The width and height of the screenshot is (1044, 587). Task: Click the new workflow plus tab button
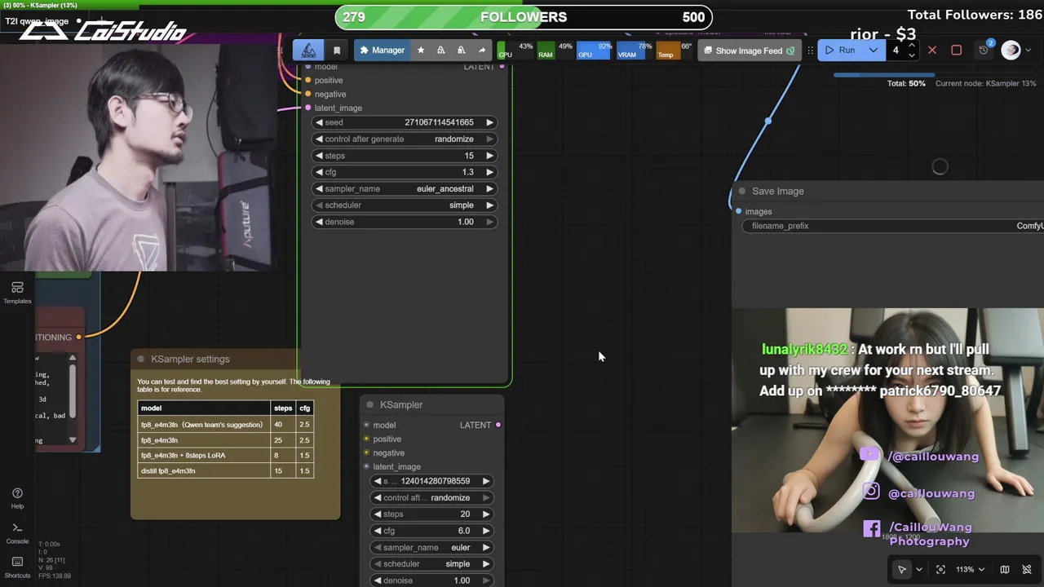coord(102,21)
